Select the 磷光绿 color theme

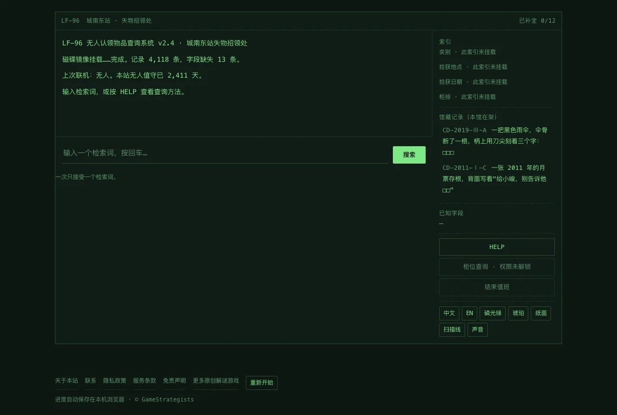pyautogui.click(x=493, y=313)
